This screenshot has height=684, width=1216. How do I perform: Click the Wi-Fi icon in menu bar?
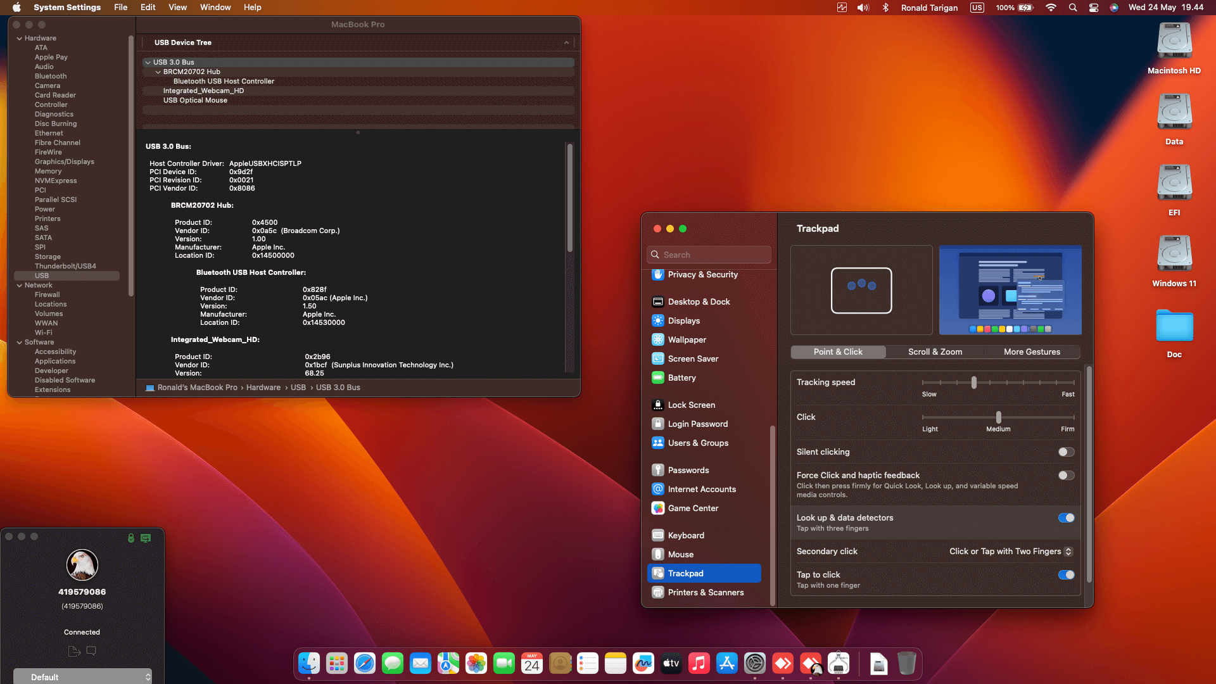click(x=1051, y=8)
